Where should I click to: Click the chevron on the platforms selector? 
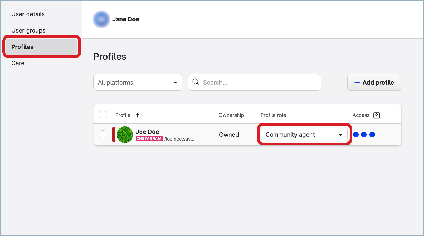[x=175, y=82]
